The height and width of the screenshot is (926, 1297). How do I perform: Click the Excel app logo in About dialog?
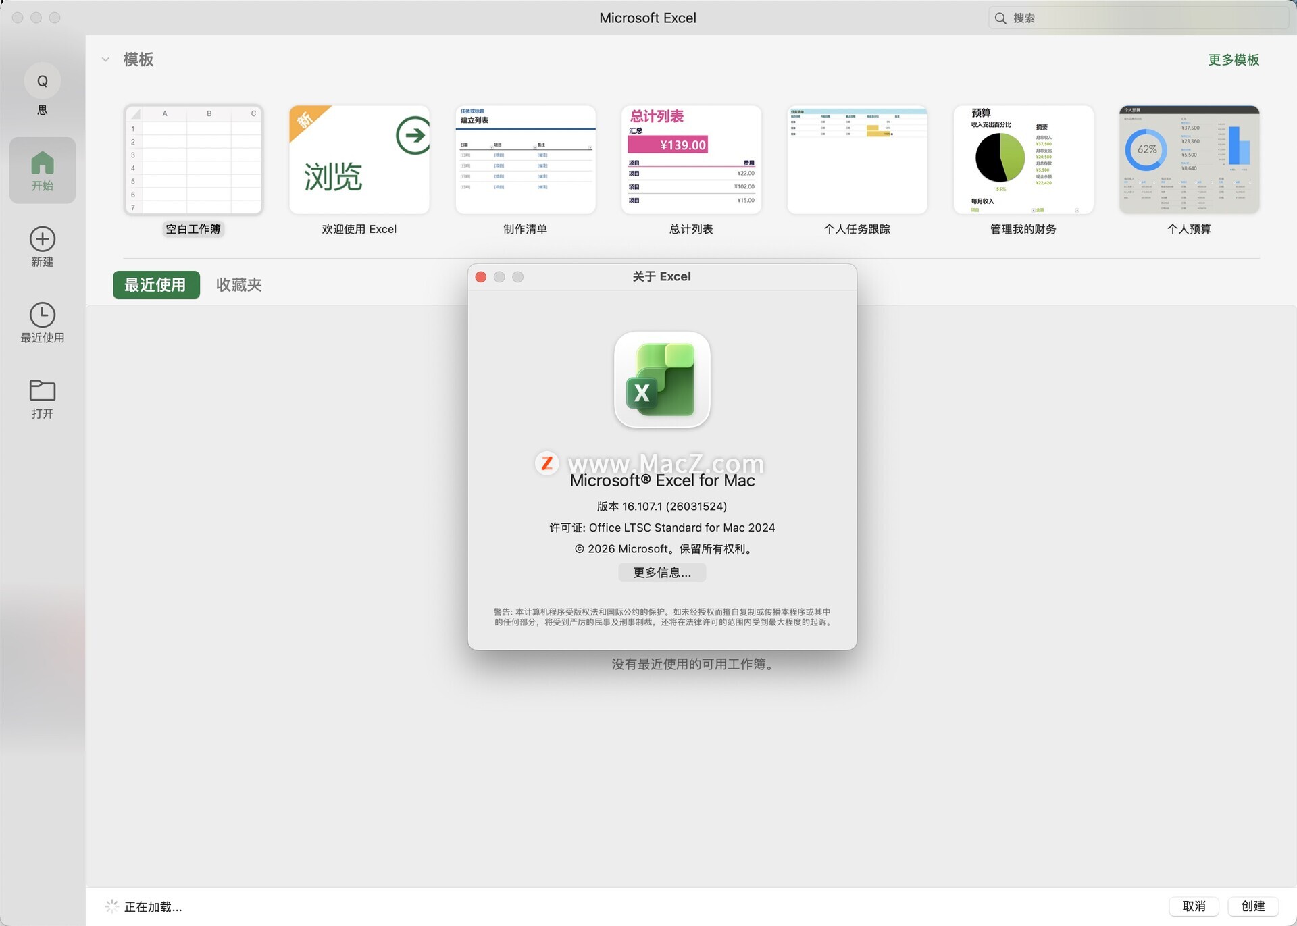coord(661,380)
